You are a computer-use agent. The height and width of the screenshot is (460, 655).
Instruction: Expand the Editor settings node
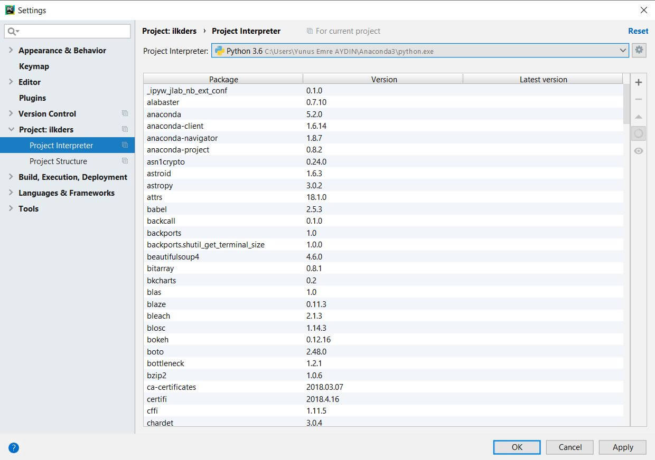click(x=11, y=82)
